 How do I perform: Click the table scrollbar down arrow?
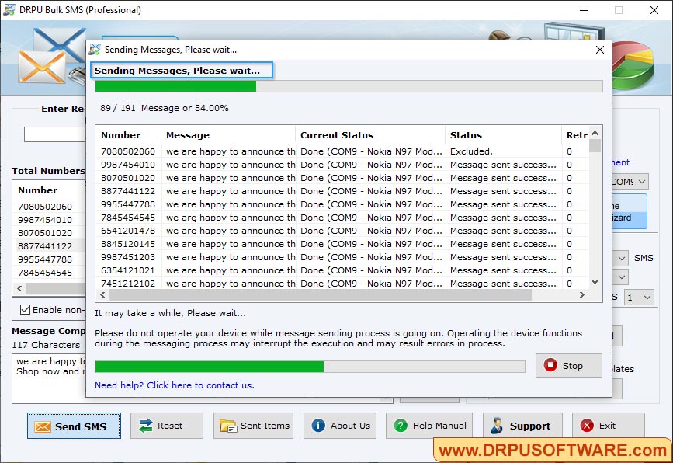(x=595, y=282)
